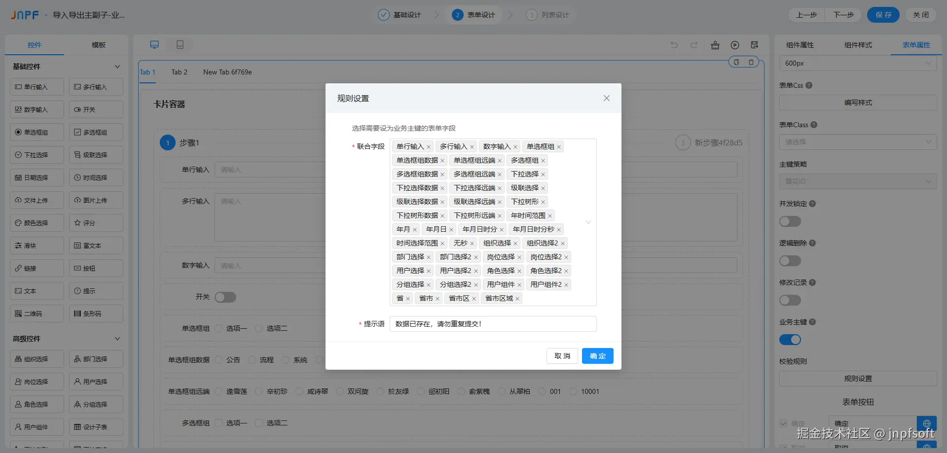Check 选项二 in 多选框组
The image size is (947, 453).
click(x=259, y=423)
